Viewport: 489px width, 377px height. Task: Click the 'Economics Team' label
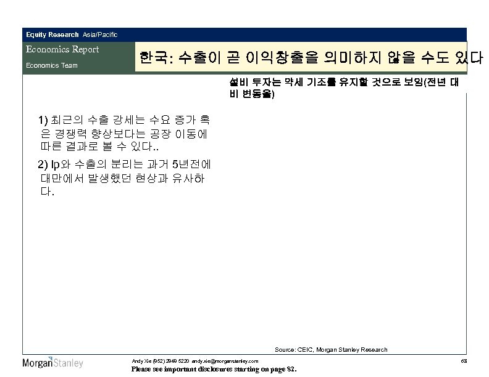(52, 66)
